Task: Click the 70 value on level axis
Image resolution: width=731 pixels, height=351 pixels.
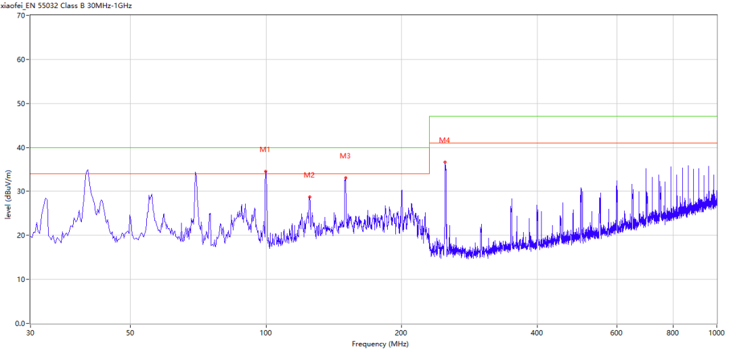Action: coord(20,16)
